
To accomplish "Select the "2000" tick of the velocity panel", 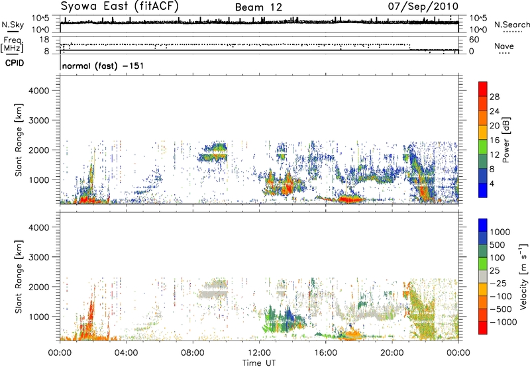I will pyautogui.click(x=39, y=287).
